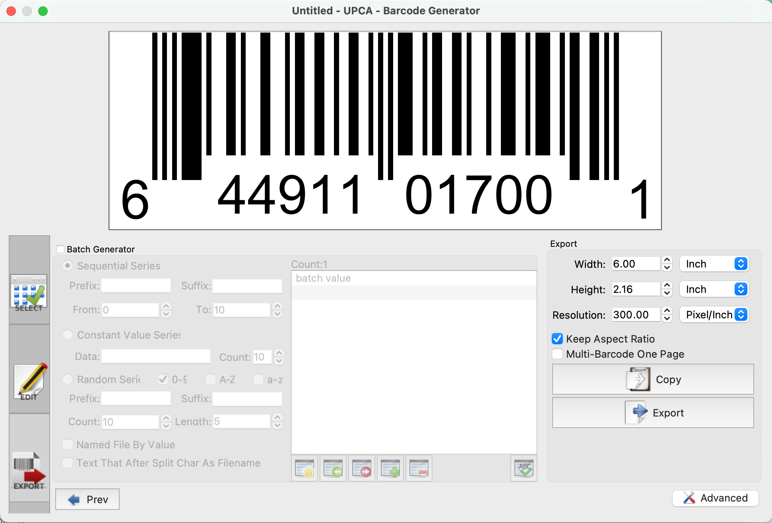
Task: Enable Text That After Split Char As Filename
Action: (x=68, y=463)
